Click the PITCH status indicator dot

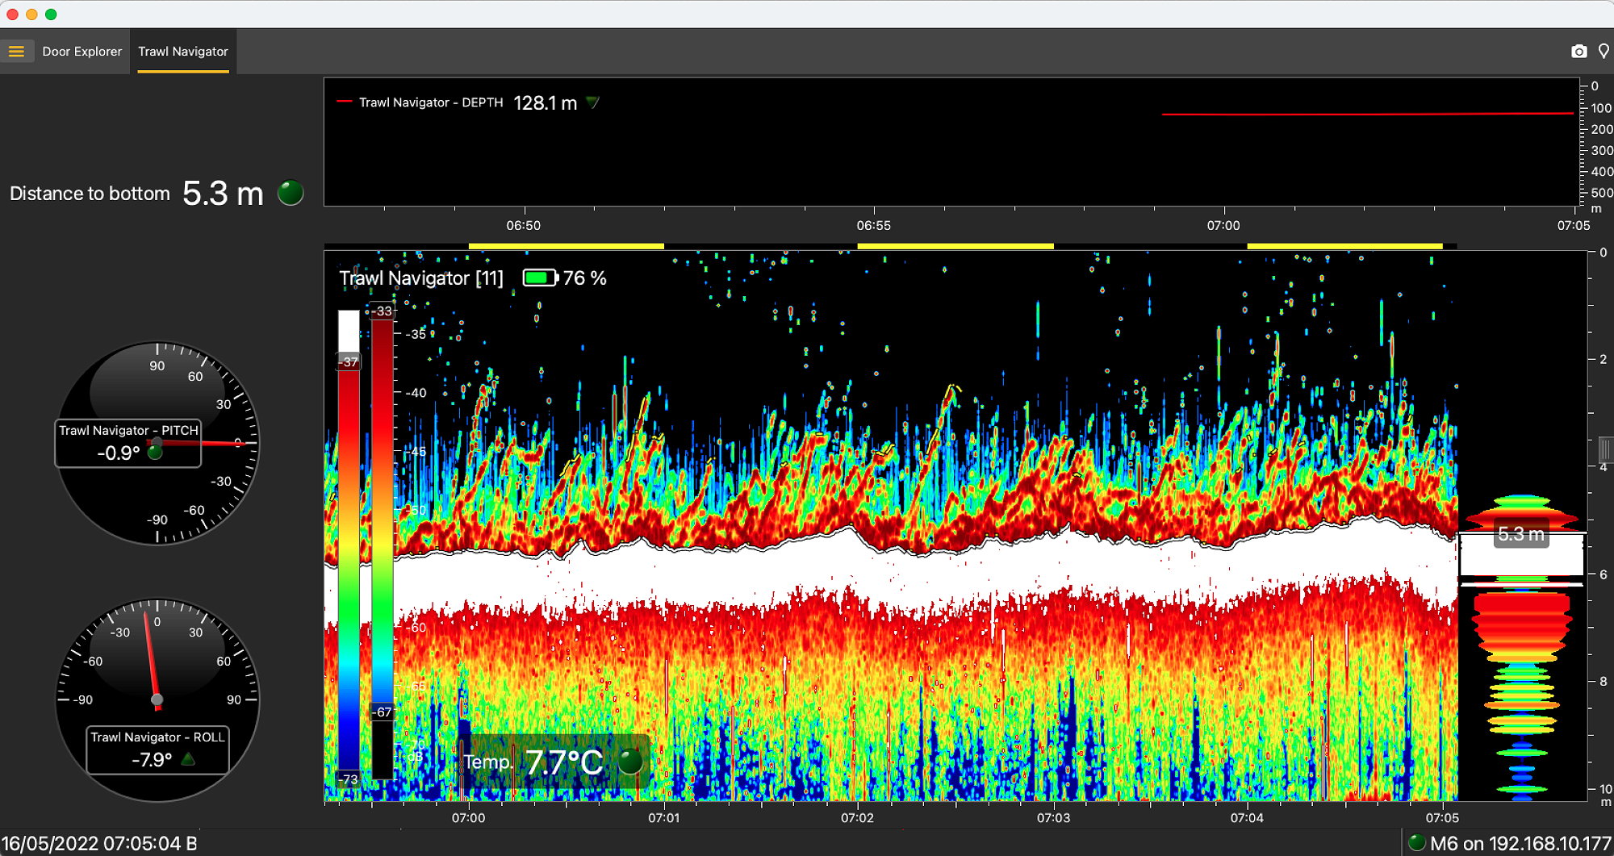pyautogui.click(x=155, y=453)
